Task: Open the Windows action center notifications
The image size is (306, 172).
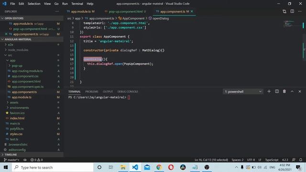Action: click(x=298, y=167)
